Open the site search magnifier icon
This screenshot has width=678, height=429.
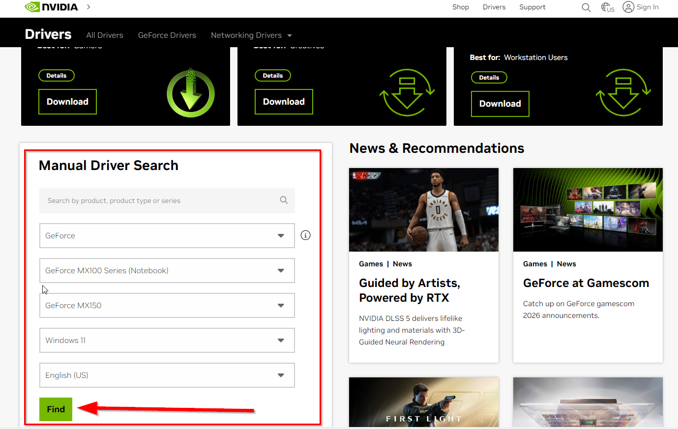click(586, 7)
